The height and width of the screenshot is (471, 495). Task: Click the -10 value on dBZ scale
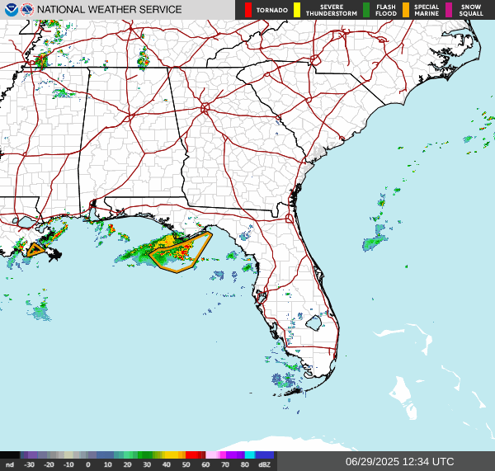(x=68, y=464)
